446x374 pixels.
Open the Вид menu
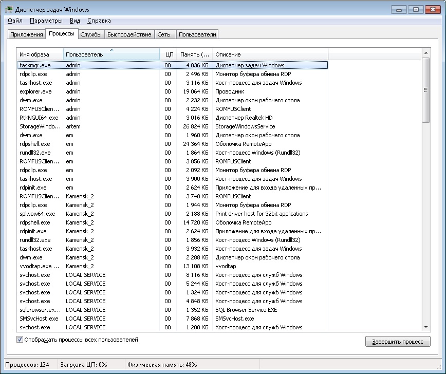(75, 21)
